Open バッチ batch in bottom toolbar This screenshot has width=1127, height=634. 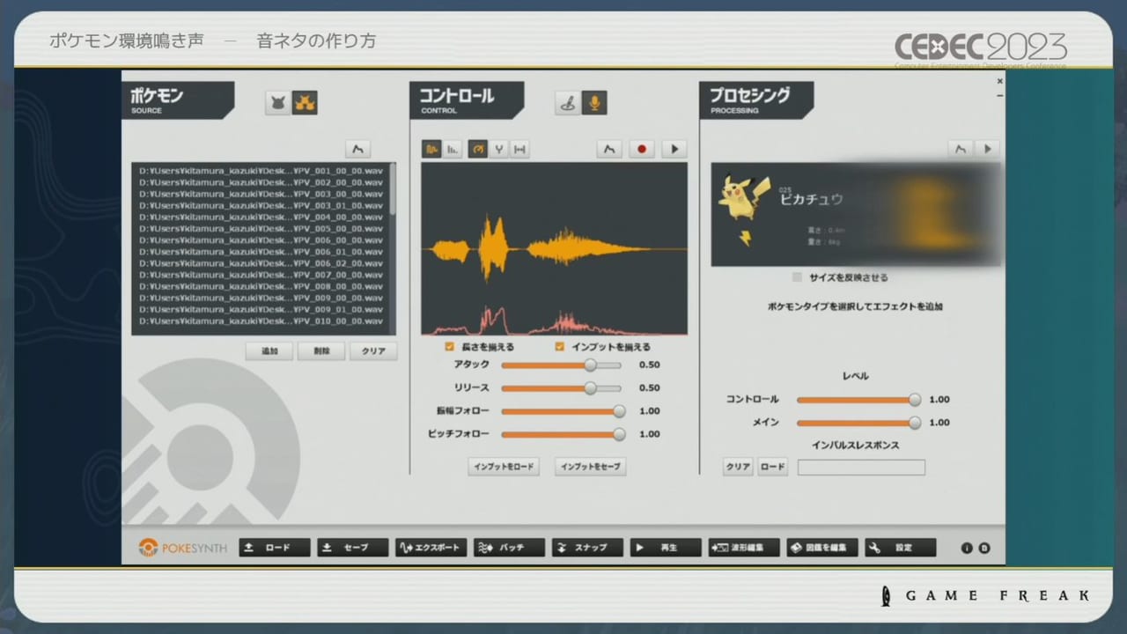click(509, 548)
